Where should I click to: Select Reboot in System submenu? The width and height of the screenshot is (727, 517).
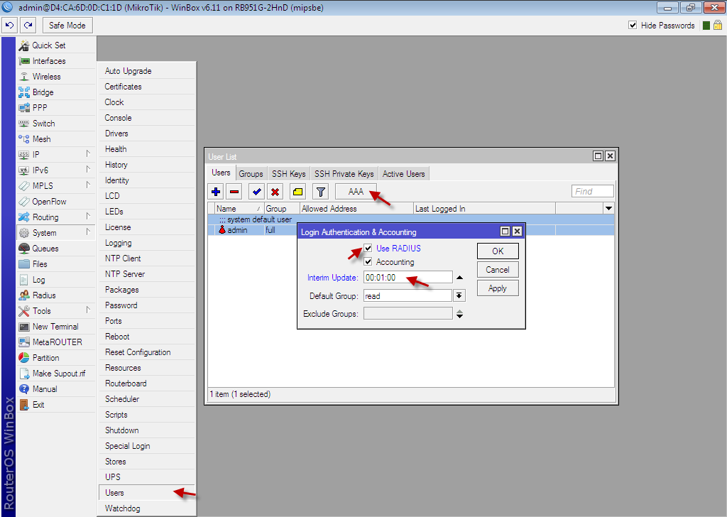click(x=146, y=337)
